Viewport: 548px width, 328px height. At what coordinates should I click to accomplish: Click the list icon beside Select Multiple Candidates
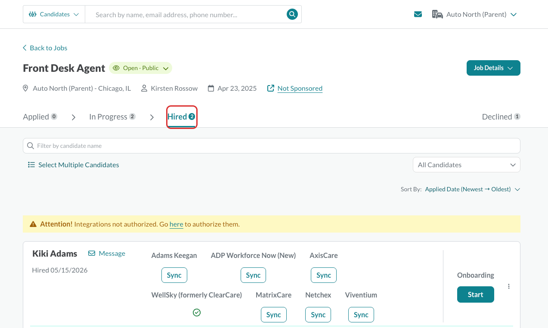[x=31, y=165]
